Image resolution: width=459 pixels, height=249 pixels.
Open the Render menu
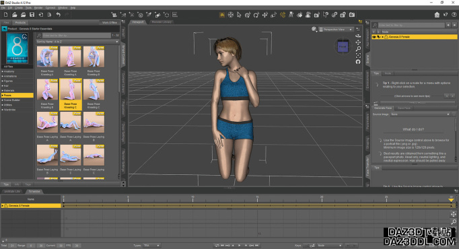click(x=38, y=8)
